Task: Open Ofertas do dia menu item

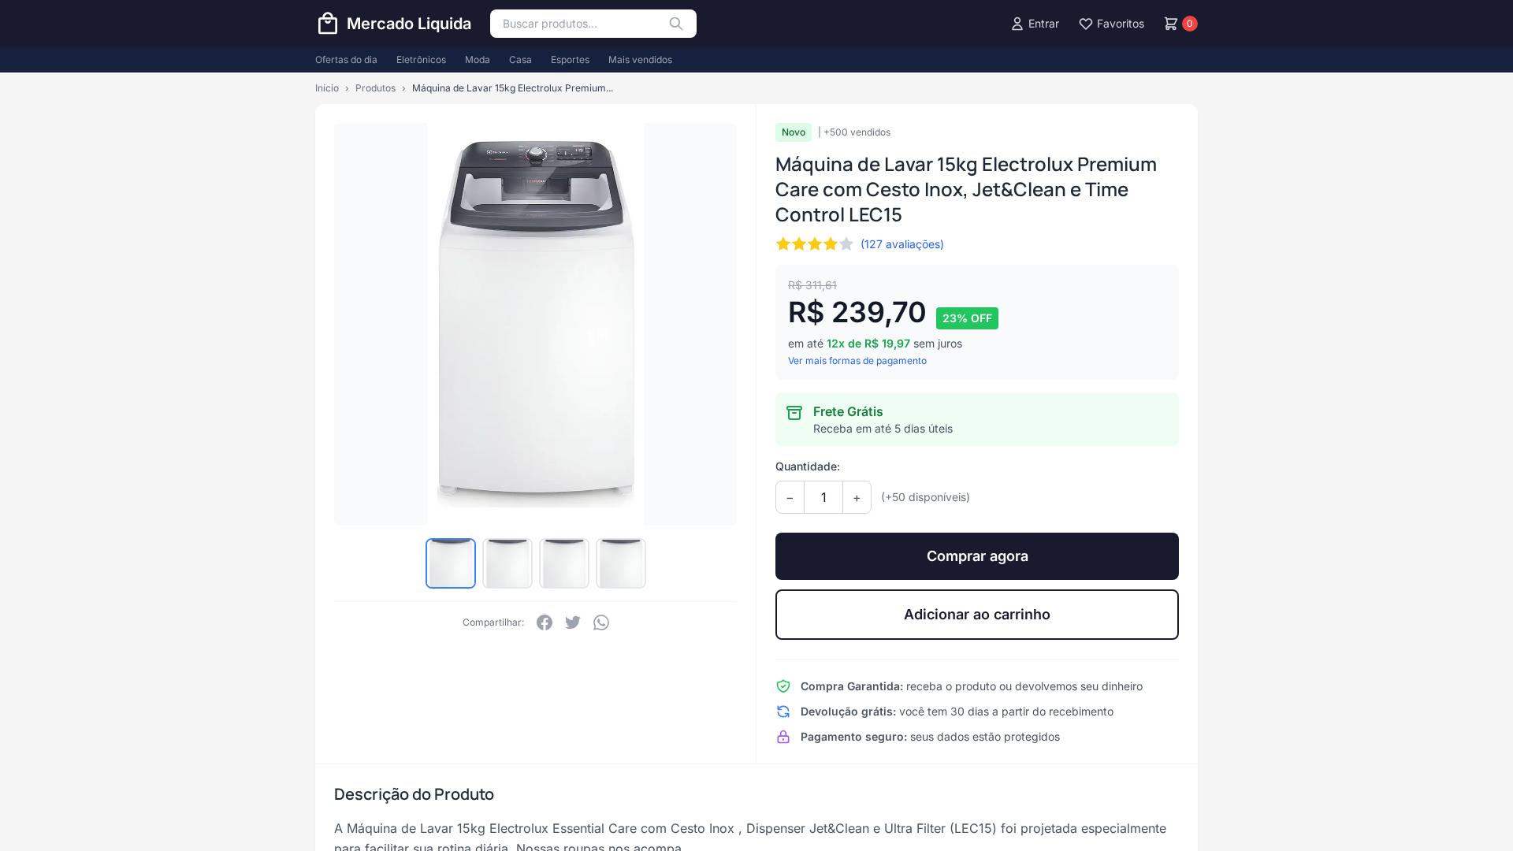Action: coord(346,60)
